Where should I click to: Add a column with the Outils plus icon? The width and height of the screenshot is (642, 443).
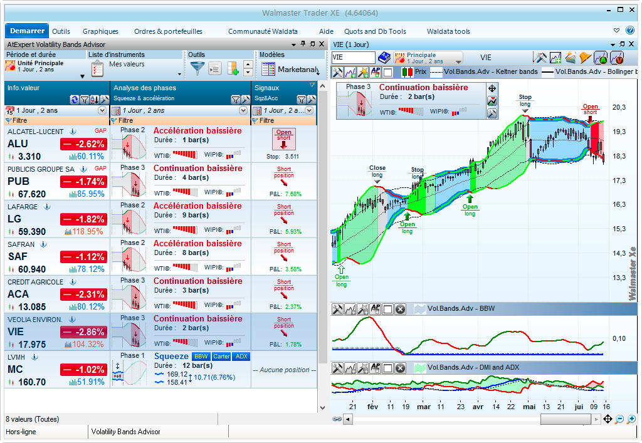[233, 69]
